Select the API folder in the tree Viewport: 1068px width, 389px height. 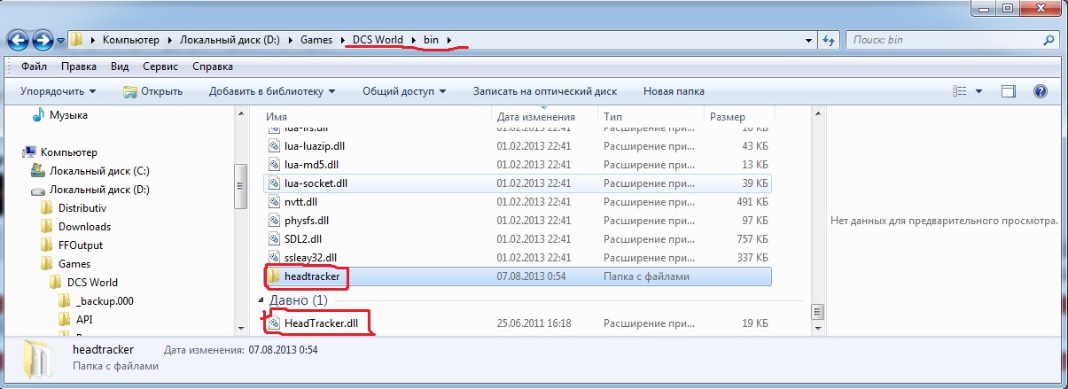click(85, 320)
